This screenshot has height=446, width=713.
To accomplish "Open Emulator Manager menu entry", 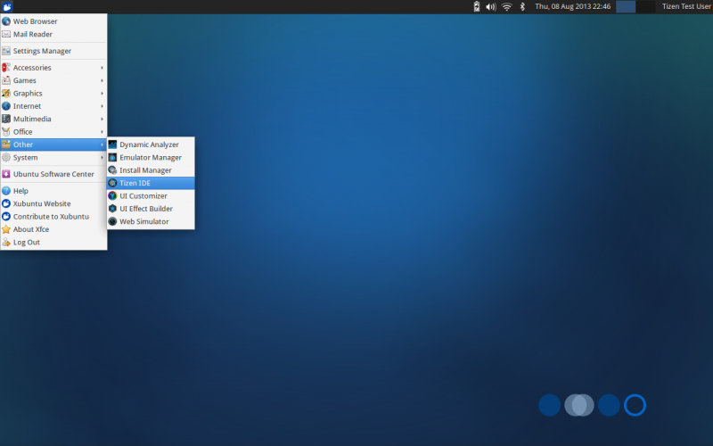I will [x=151, y=158].
